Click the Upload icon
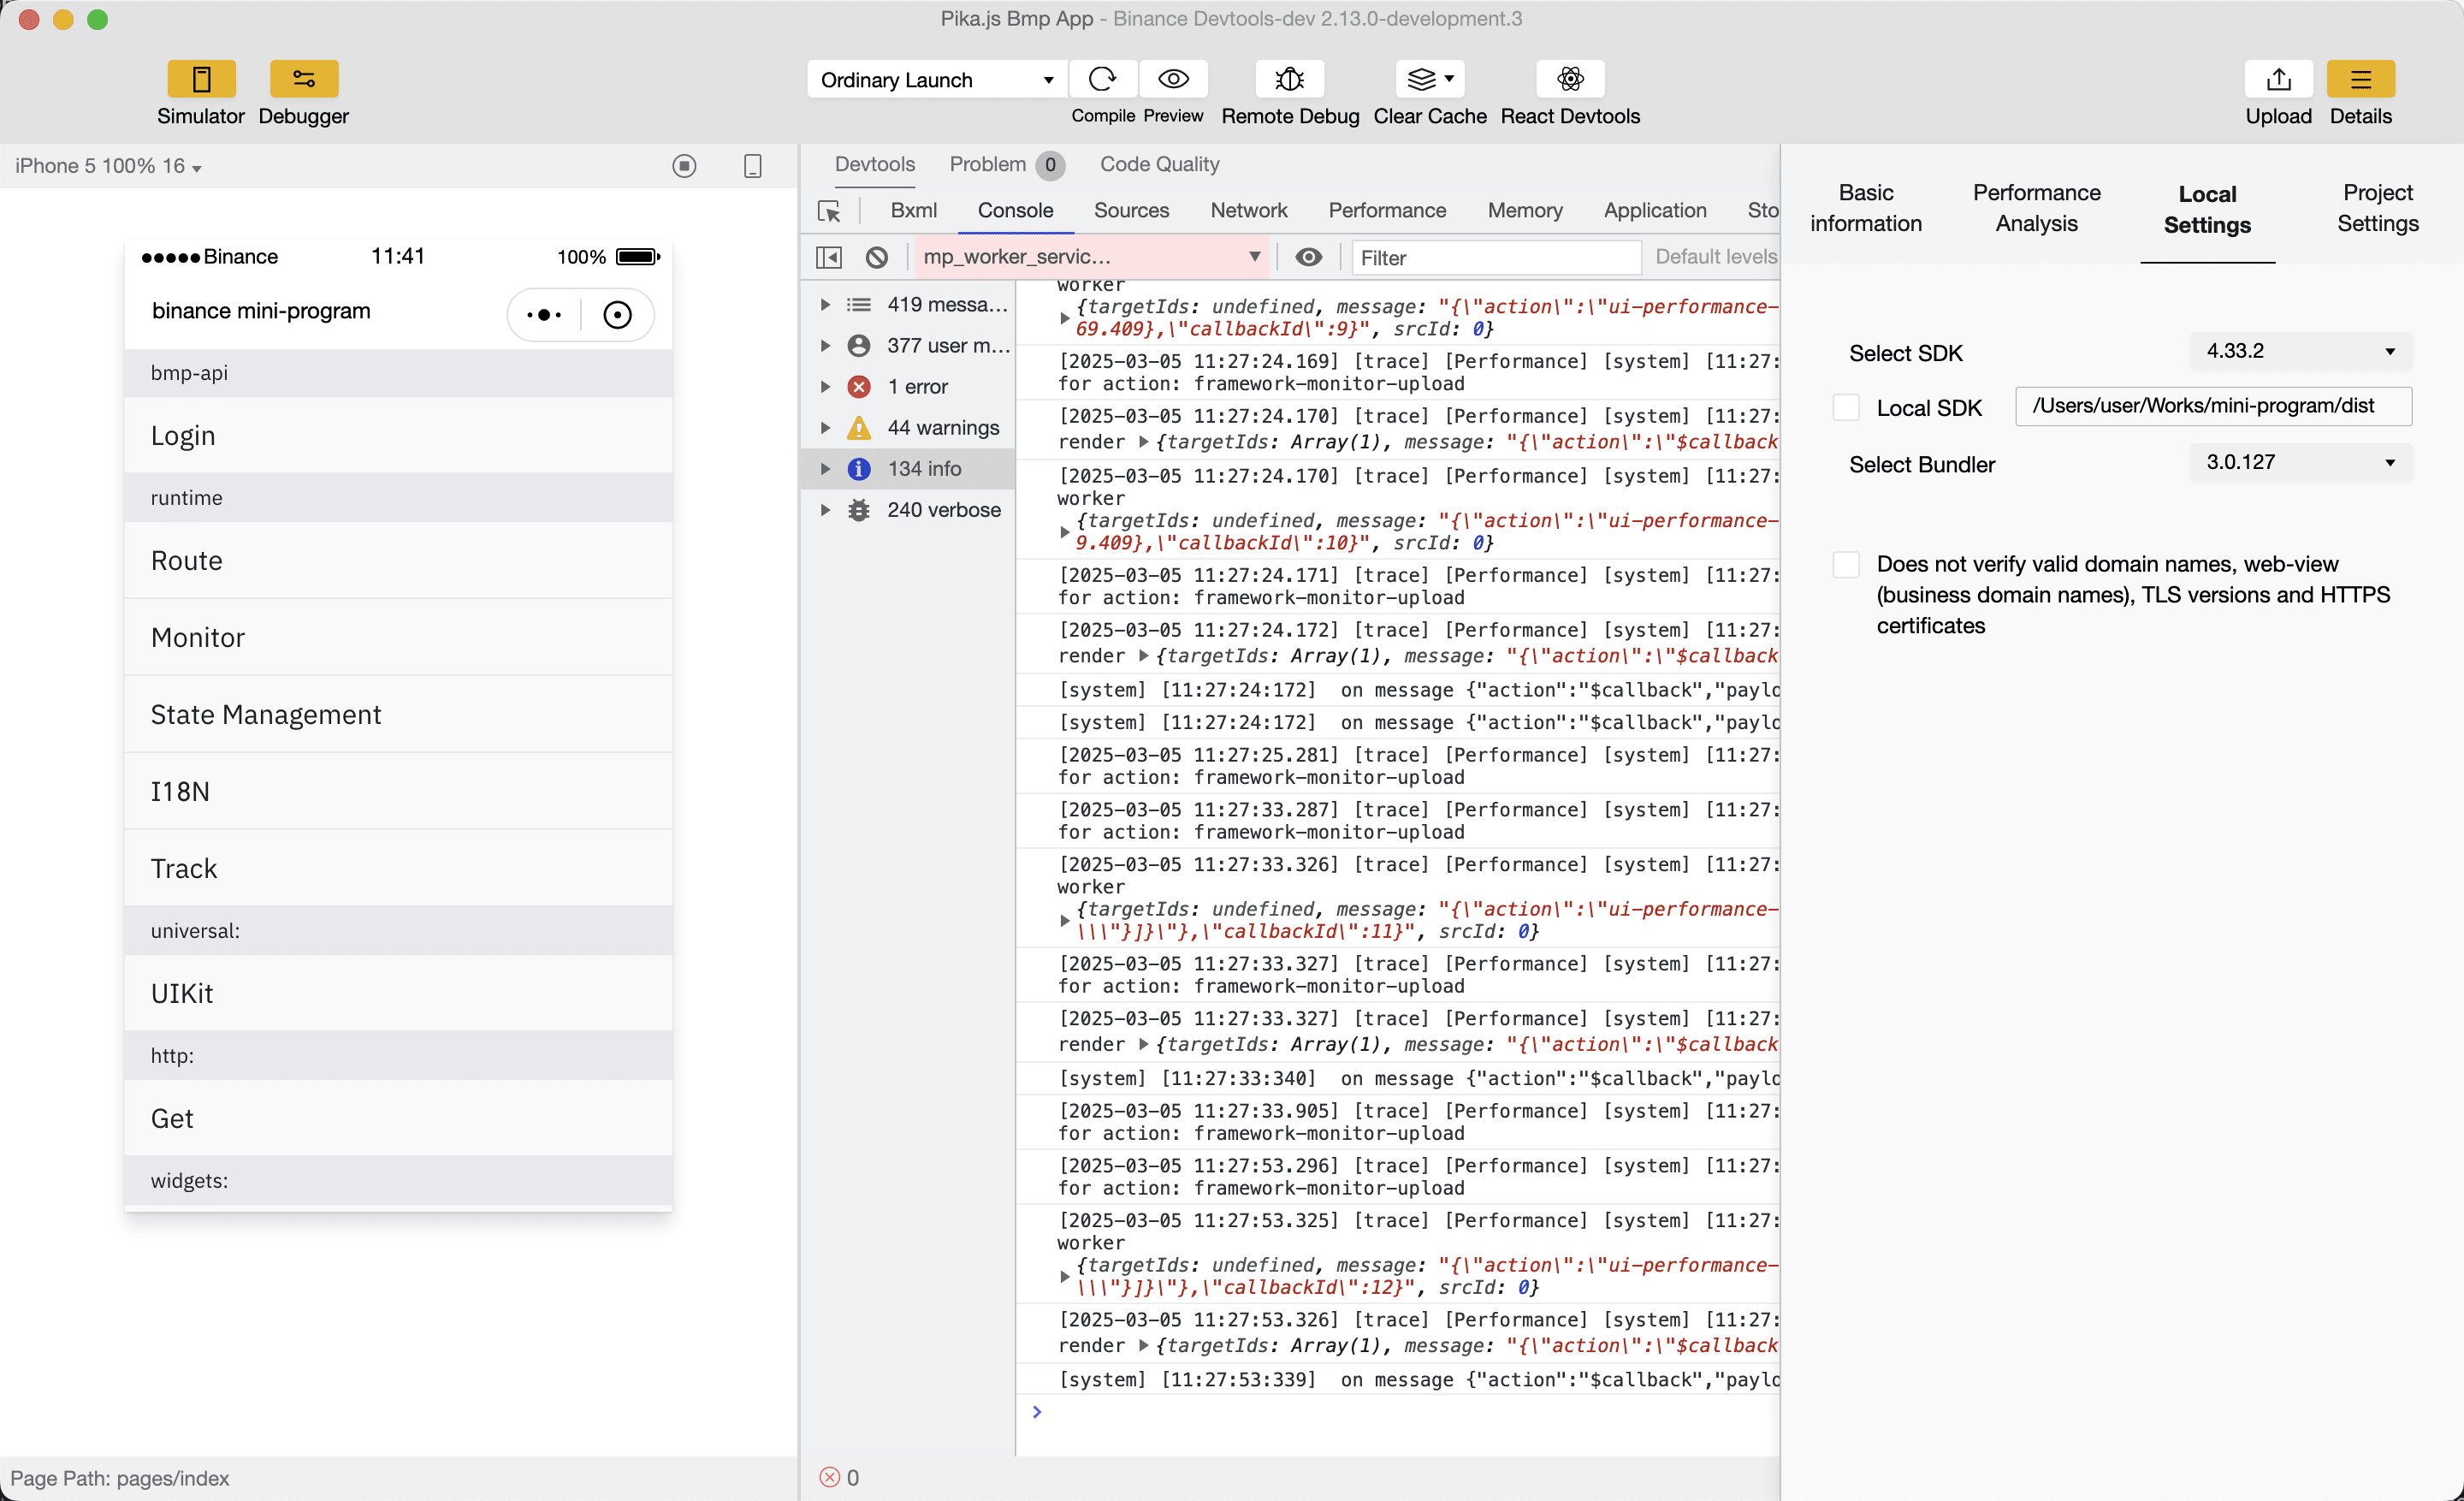Image resolution: width=2464 pixels, height=1501 pixels. tap(2278, 79)
